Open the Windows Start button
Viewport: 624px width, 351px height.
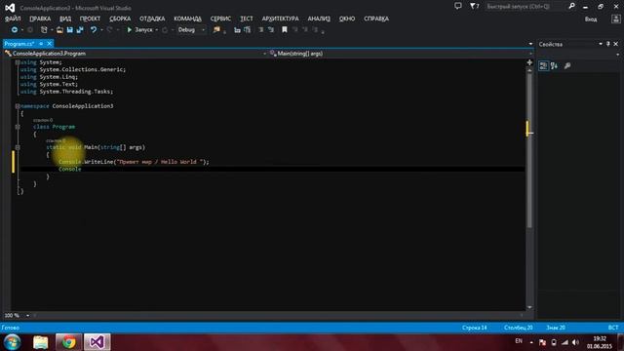13,342
